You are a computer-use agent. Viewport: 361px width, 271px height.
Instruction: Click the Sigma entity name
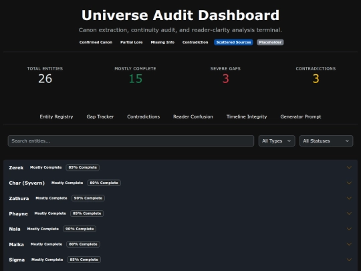tap(17, 260)
